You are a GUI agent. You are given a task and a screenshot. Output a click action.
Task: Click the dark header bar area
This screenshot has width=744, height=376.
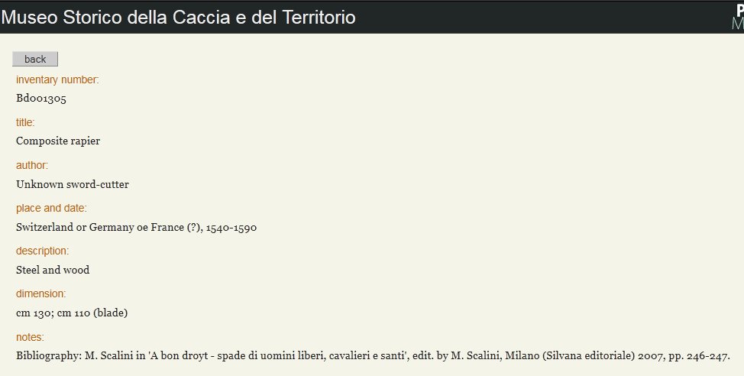point(372,17)
